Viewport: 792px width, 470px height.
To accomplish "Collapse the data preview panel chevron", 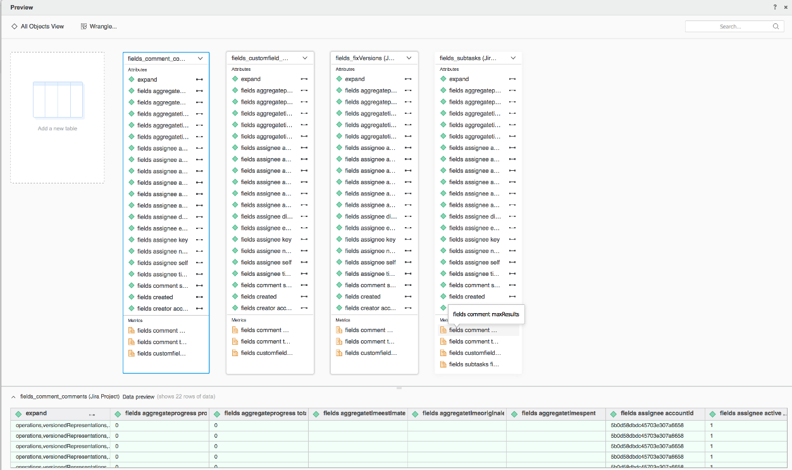I will (x=14, y=397).
